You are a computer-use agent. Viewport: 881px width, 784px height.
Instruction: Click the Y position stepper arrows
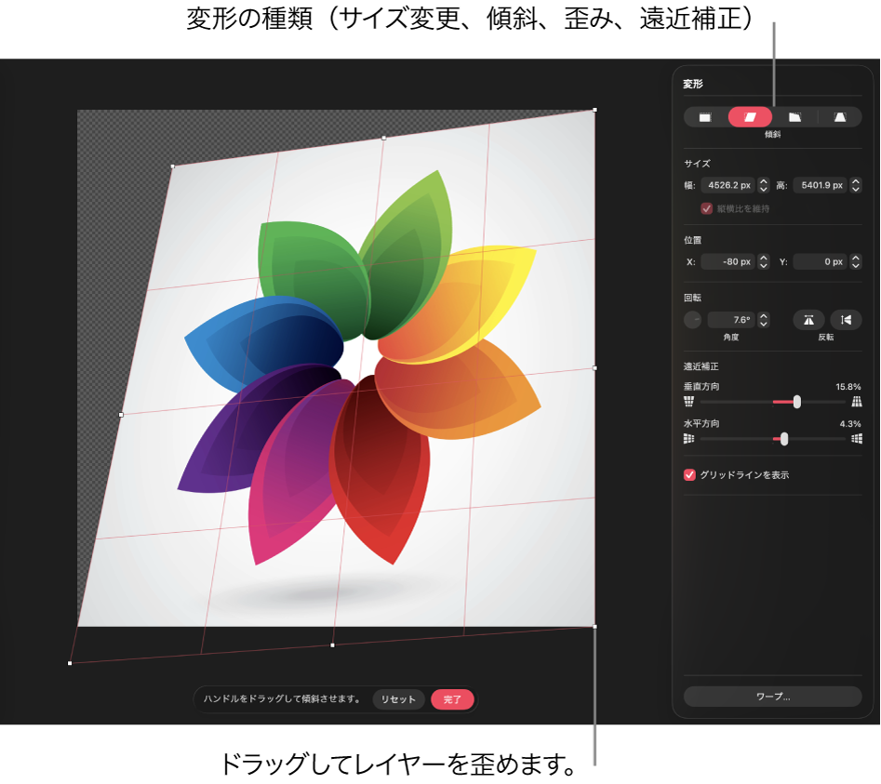coord(856,261)
